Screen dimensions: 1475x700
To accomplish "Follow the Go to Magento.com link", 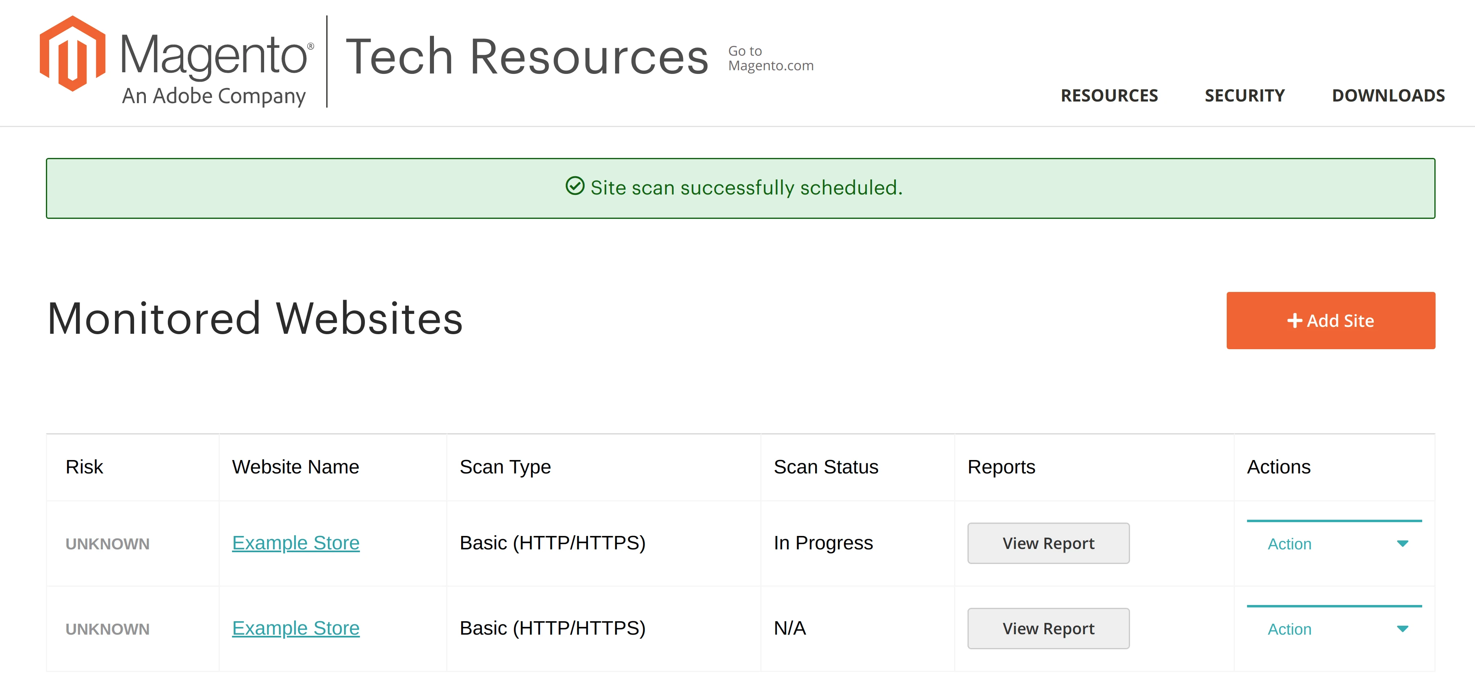I will (x=770, y=58).
